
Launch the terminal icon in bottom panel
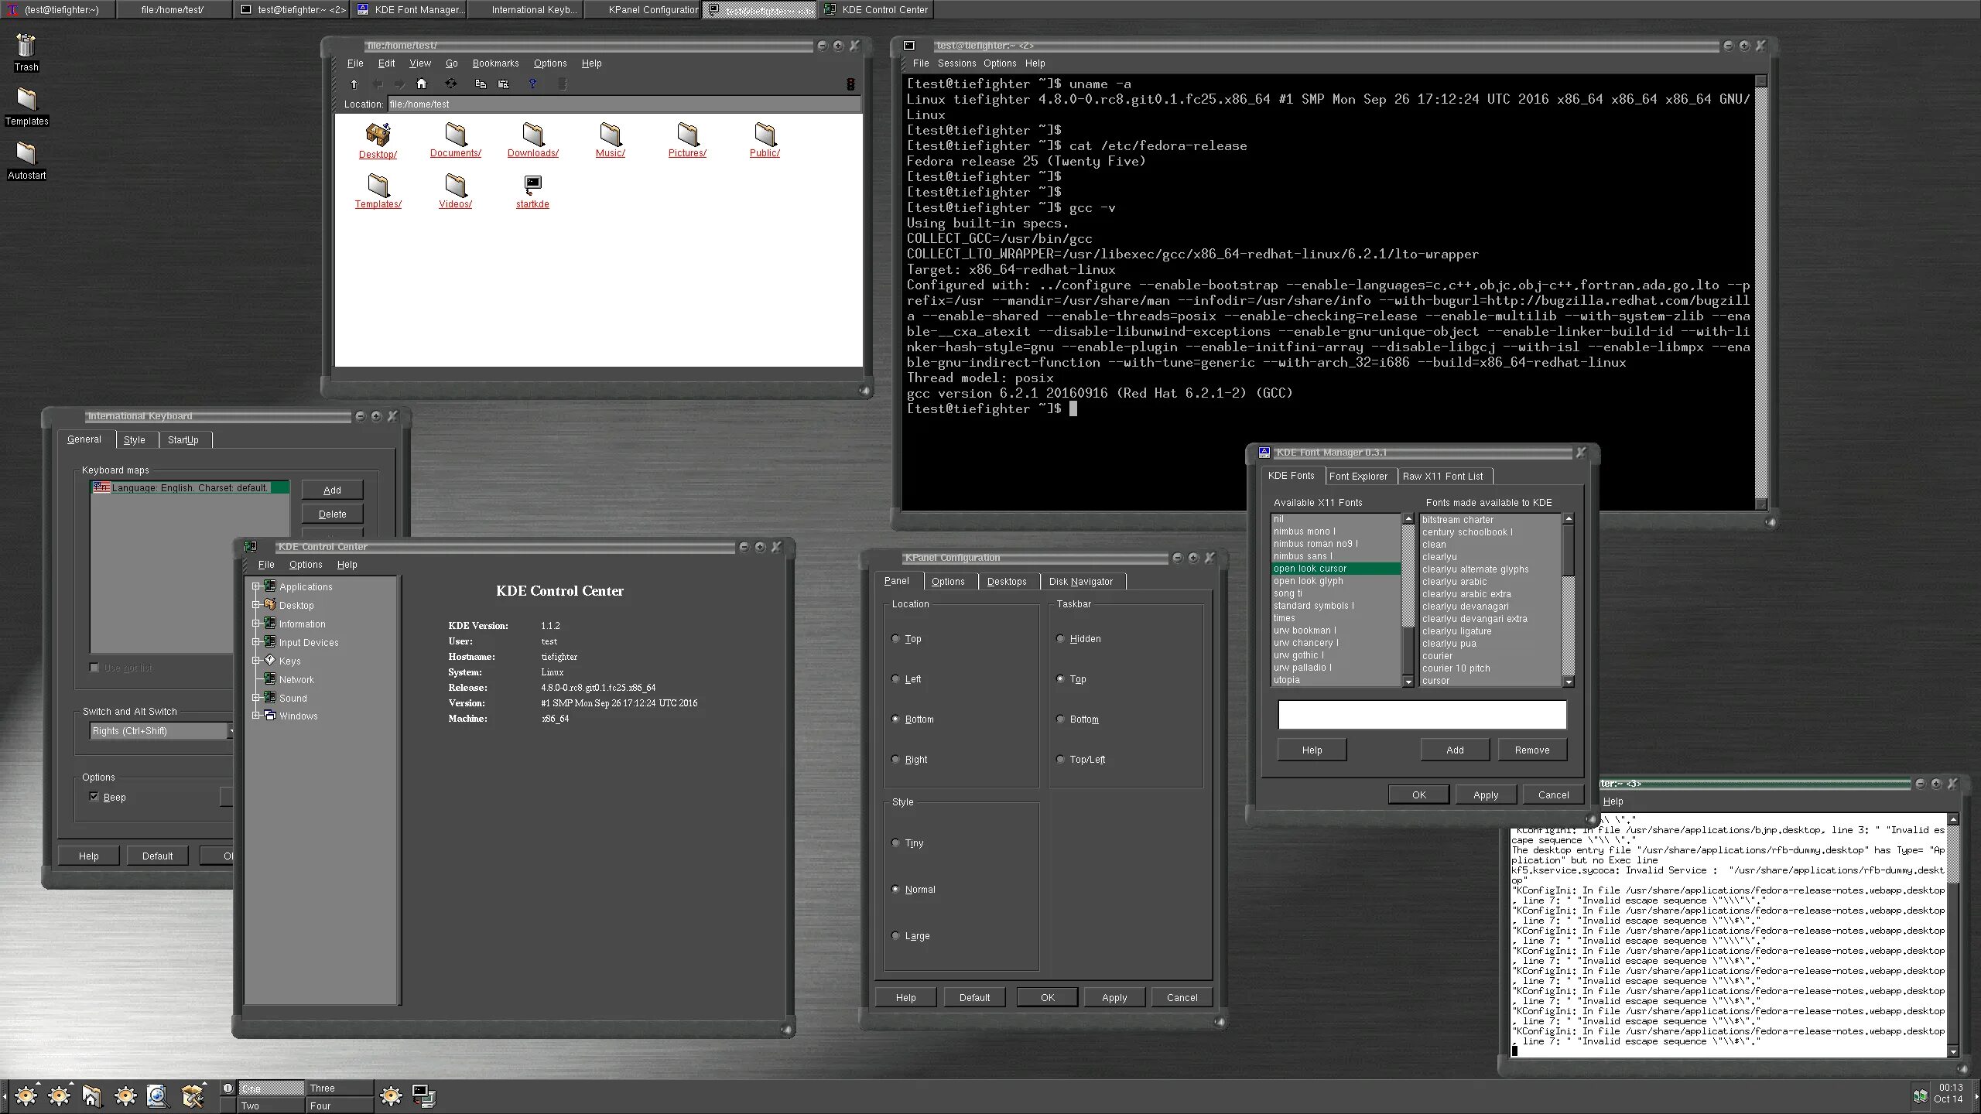423,1095
